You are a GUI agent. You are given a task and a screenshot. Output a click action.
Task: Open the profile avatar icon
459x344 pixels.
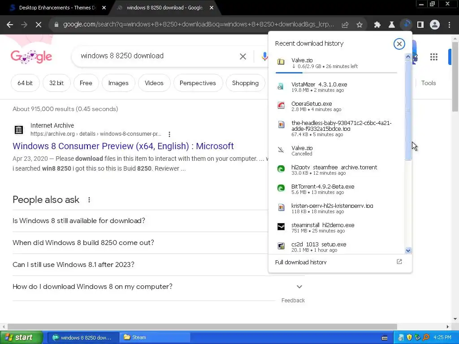click(435, 25)
